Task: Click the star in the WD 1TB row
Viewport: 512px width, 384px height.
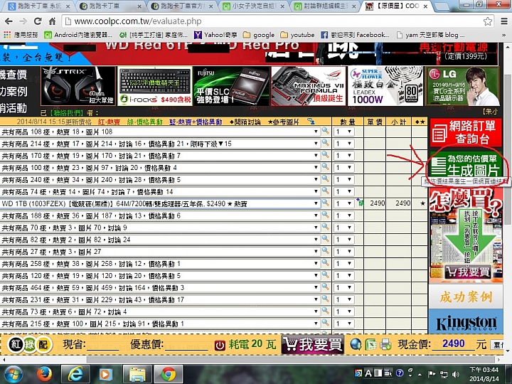Action: point(422,203)
